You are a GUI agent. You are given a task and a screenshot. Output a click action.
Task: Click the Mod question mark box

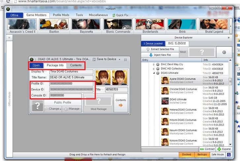[x=202, y=52]
